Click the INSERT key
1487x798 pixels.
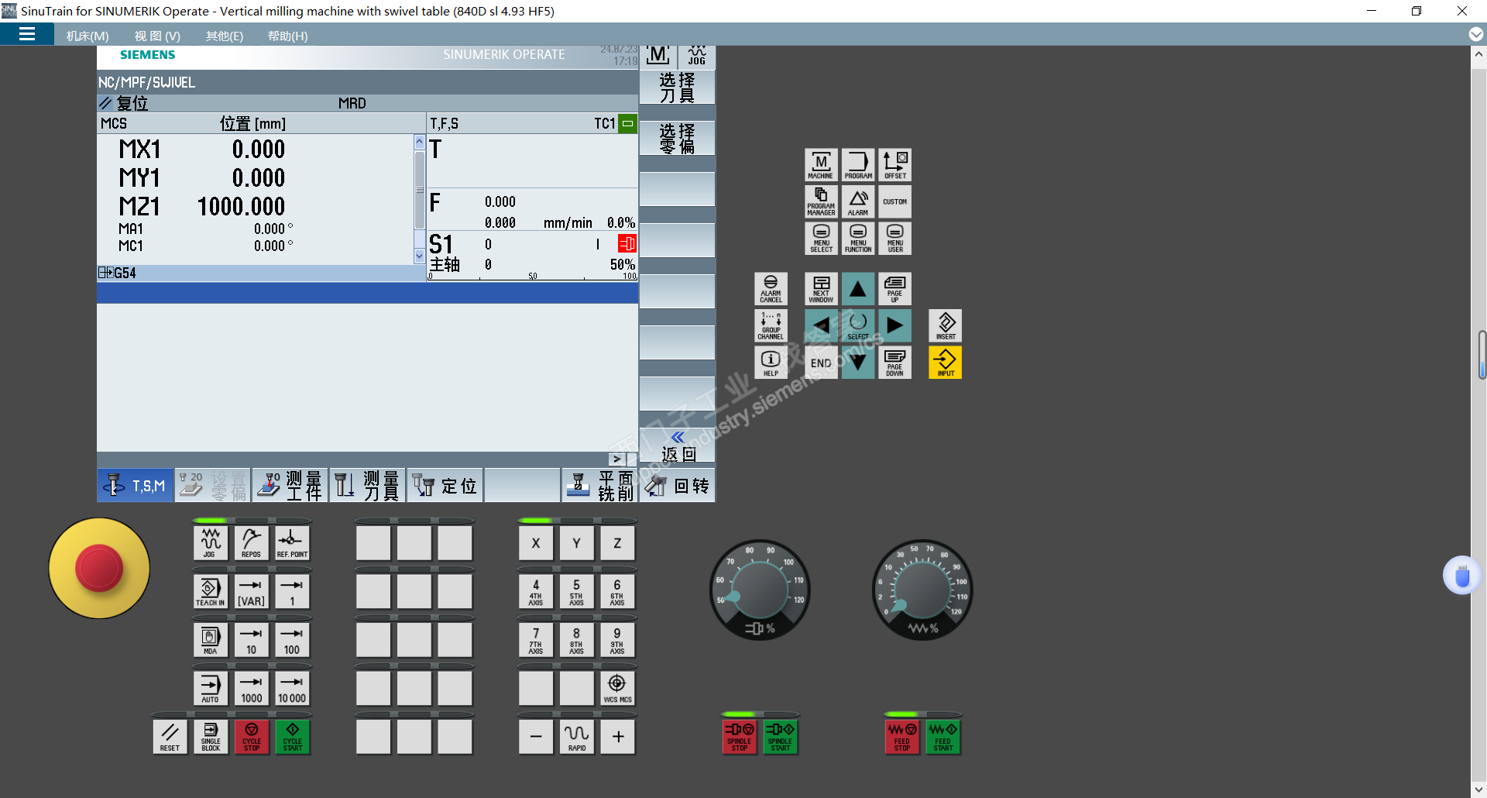tap(946, 326)
